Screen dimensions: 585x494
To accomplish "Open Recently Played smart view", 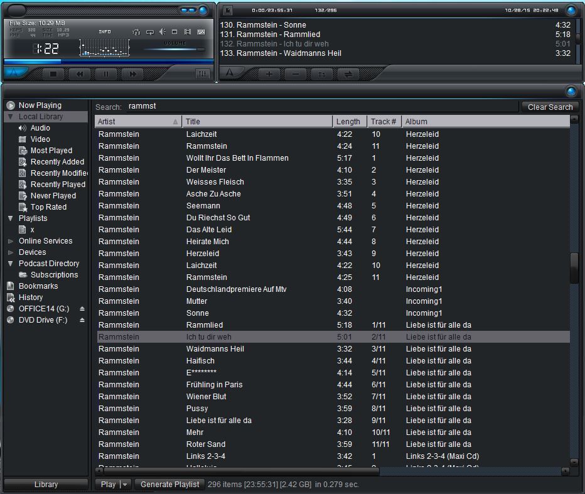I will pyautogui.click(x=58, y=185).
